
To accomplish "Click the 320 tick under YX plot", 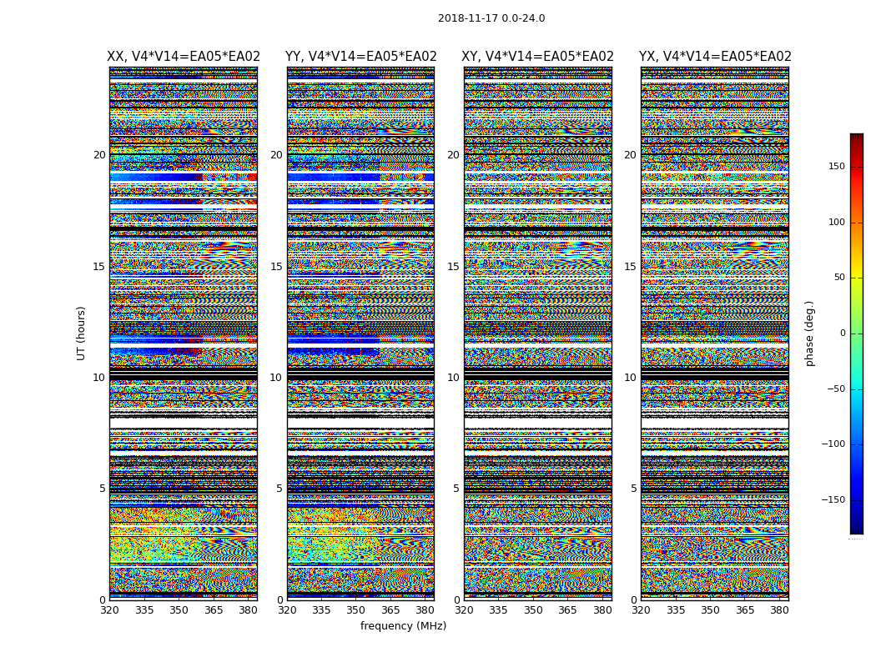I will 641,610.
